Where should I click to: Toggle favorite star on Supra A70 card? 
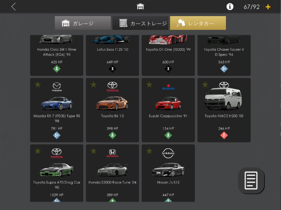click(38, 151)
